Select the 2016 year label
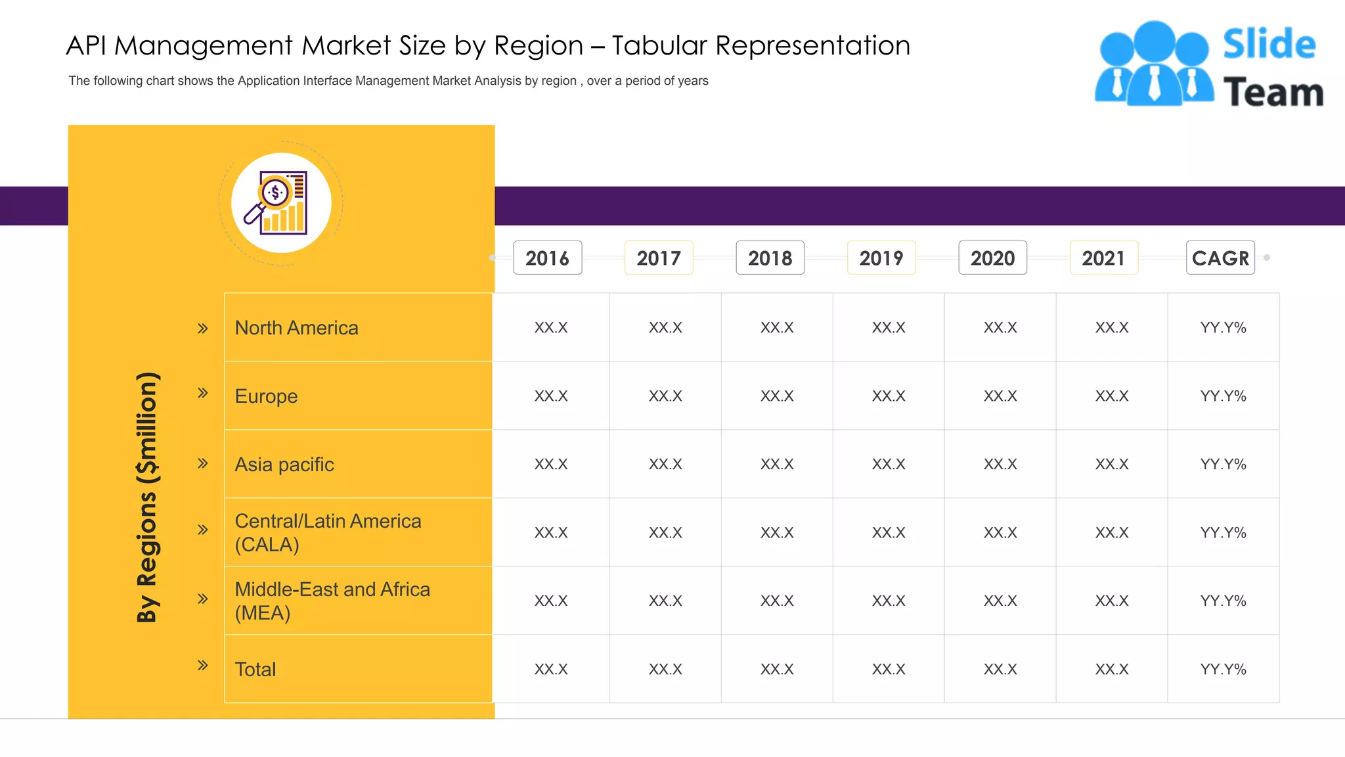 point(547,258)
